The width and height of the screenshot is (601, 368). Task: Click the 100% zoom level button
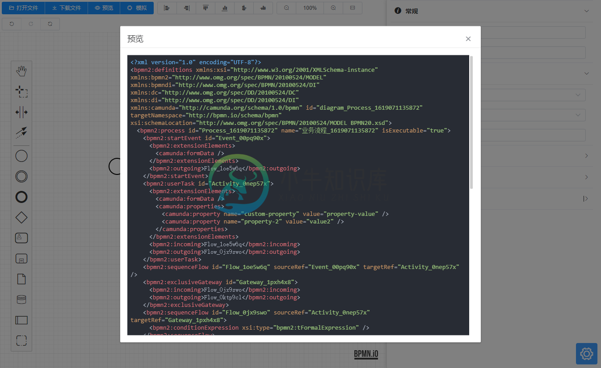[310, 8]
